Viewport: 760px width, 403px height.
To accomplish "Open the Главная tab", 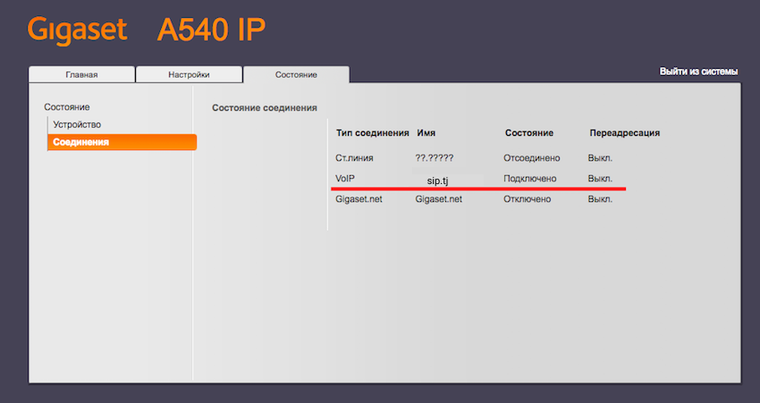I will [x=81, y=75].
